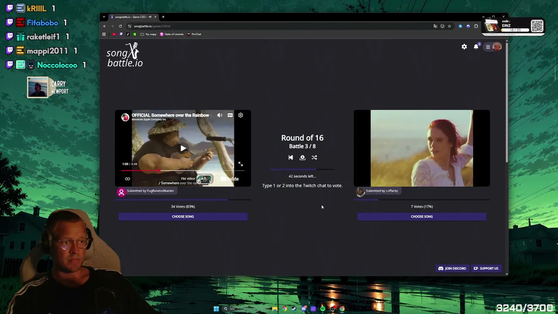Open the Support Us link
This screenshot has width=558, height=314.
pos(486,268)
